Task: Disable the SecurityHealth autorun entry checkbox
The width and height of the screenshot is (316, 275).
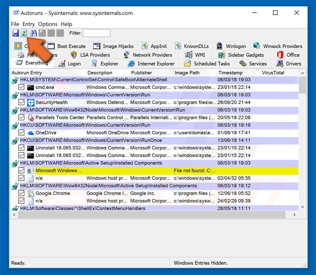Action: coord(21,102)
